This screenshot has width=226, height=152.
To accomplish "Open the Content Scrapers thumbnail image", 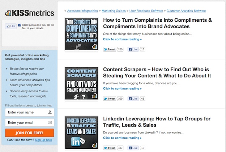I will [x=81, y=83].
